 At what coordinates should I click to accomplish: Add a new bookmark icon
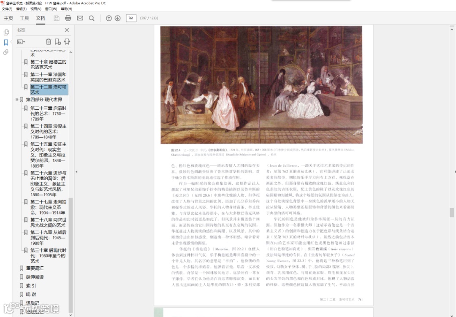point(57,42)
